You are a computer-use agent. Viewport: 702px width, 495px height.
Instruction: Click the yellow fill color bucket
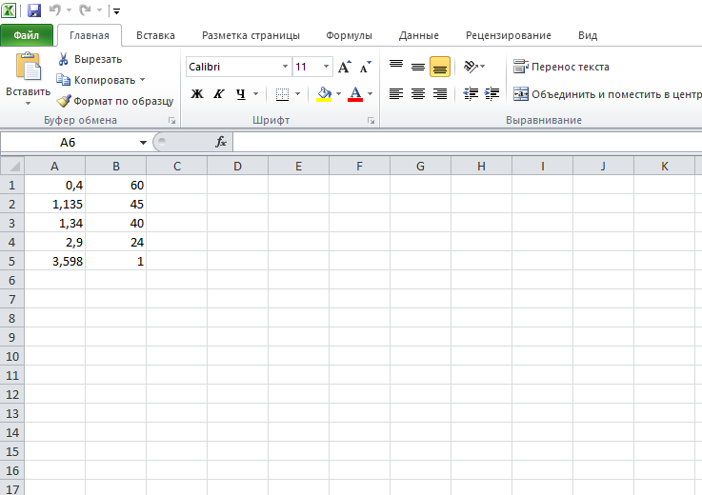pos(324,94)
